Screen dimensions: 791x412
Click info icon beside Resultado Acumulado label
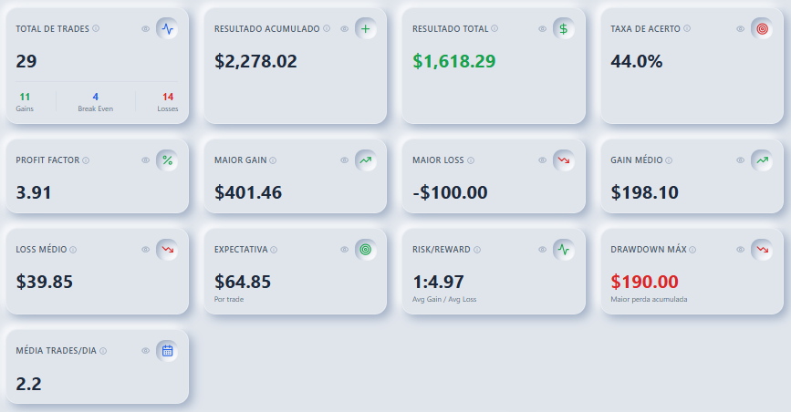[327, 29]
